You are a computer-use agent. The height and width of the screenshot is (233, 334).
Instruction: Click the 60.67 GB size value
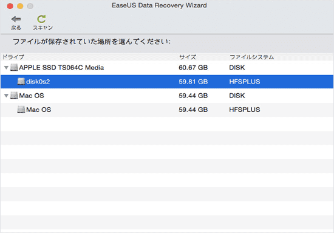pyautogui.click(x=193, y=68)
